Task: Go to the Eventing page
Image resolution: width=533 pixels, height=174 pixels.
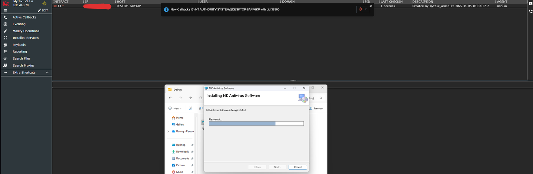Action: (x=19, y=24)
